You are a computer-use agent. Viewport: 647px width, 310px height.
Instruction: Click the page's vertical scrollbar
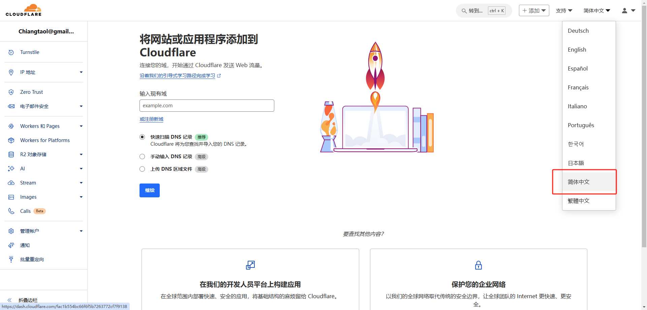pos(644,135)
